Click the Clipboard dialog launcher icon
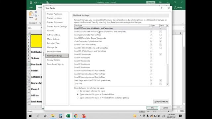 point(40,23)
